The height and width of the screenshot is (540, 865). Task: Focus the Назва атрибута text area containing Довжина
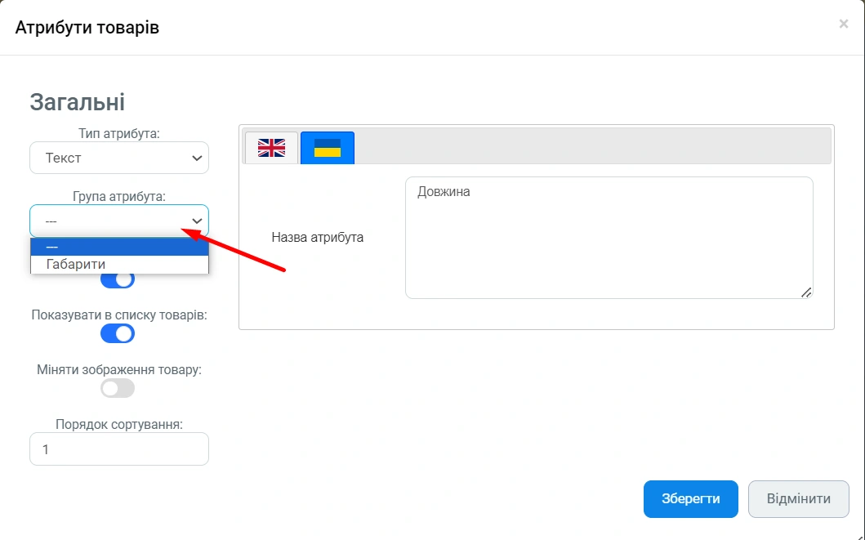[x=608, y=237]
